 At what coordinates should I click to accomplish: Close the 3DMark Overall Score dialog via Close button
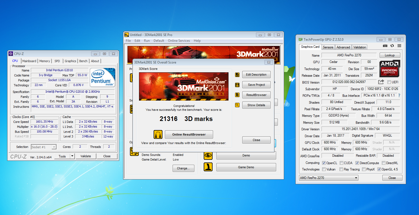[x=256, y=140]
